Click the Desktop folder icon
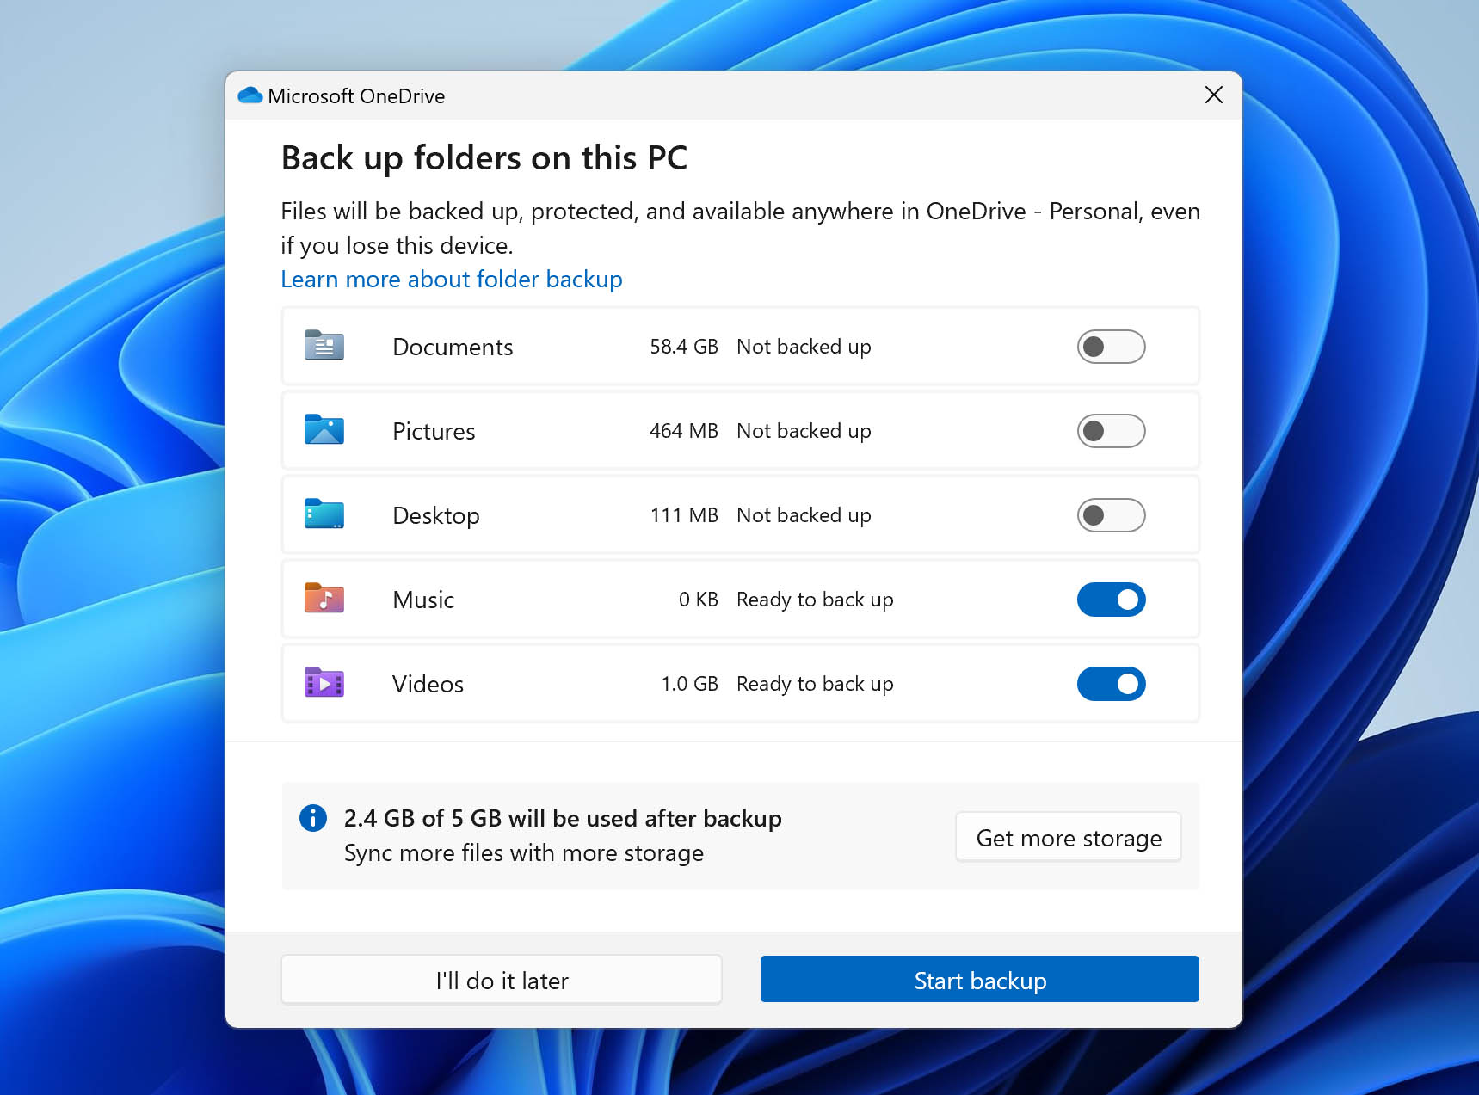The image size is (1479, 1095). 324,514
